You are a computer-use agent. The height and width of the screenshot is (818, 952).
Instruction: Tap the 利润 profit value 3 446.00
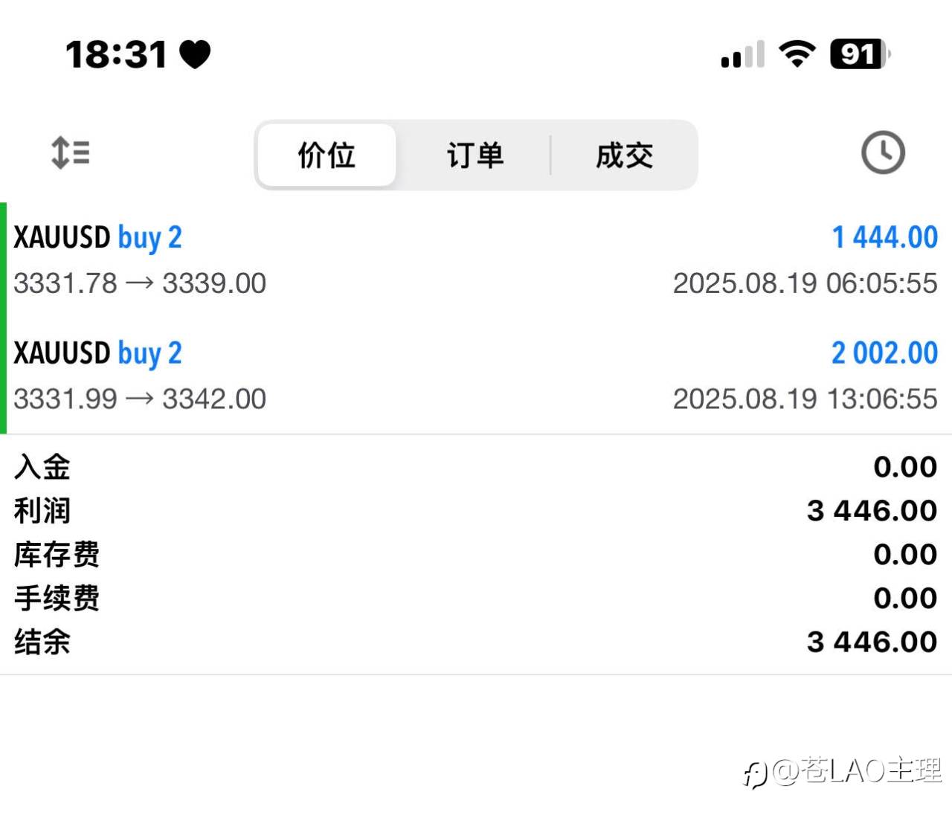pos(872,511)
